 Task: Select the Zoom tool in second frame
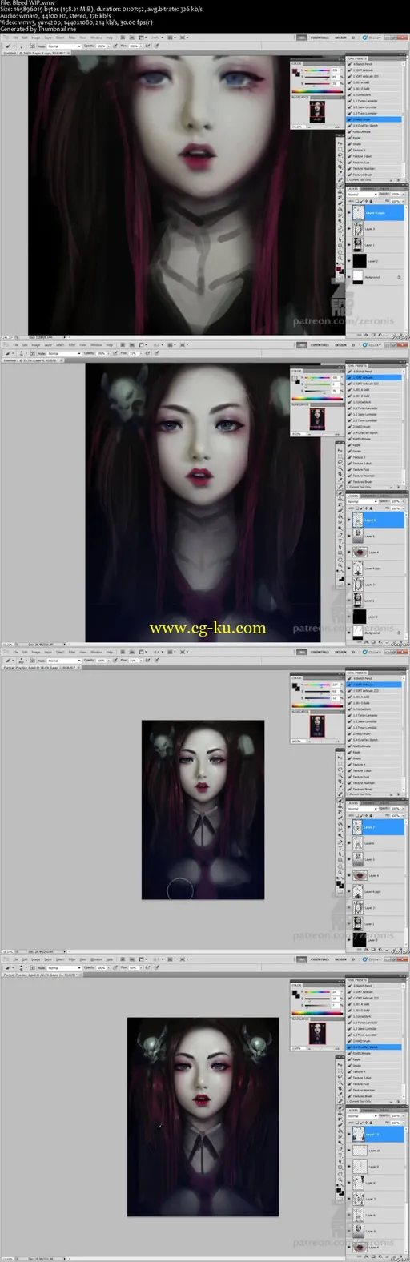pyautogui.click(x=340, y=565)
